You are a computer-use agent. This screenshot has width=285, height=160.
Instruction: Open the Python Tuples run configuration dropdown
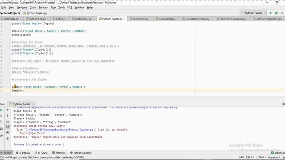click(253, 13)
